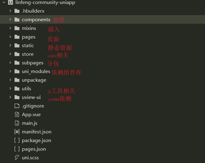Select the unpackage folder

click(34, 80)
